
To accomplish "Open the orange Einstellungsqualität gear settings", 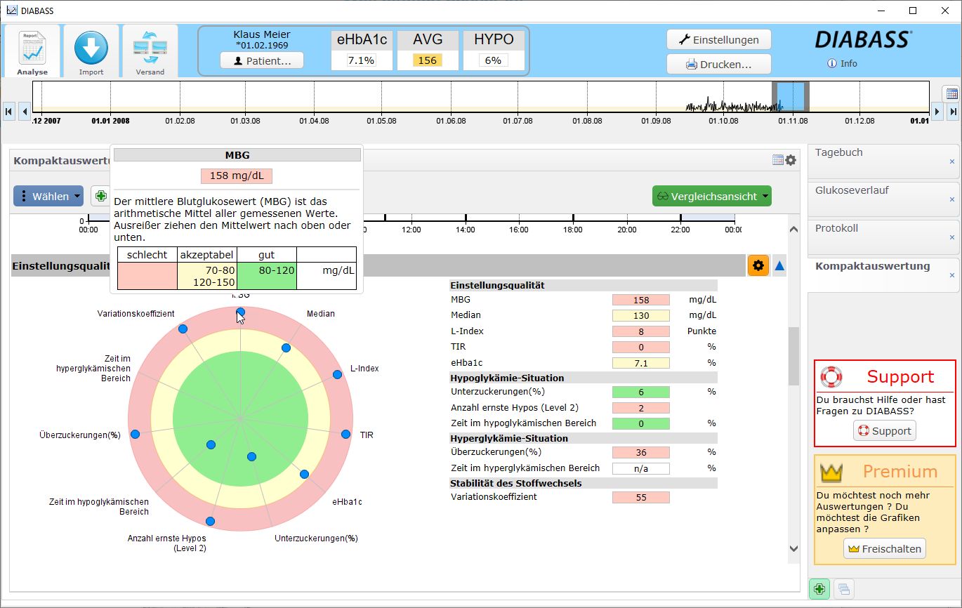I will [758, 265].
